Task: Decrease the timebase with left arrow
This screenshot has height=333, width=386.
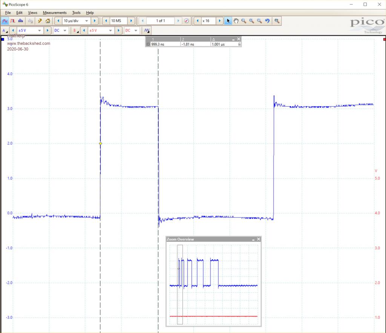Action: click(x=58, y=21)
